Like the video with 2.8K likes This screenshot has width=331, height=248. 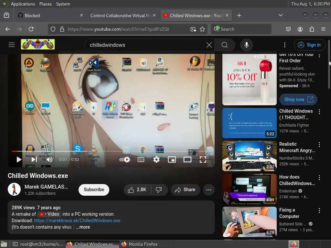[x=137, y=190]
